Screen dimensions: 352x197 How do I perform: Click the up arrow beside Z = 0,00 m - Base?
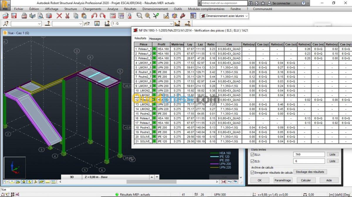pyautogui.click(x=152, y=177)
